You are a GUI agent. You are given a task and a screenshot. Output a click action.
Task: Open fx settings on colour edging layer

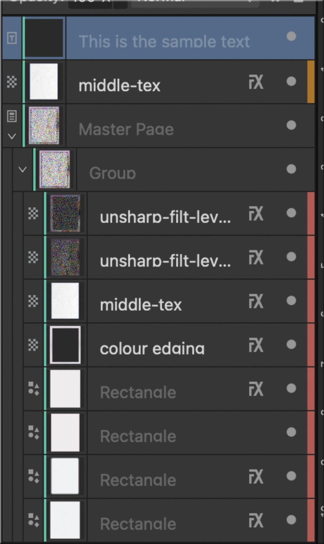(x=256, y=345)
